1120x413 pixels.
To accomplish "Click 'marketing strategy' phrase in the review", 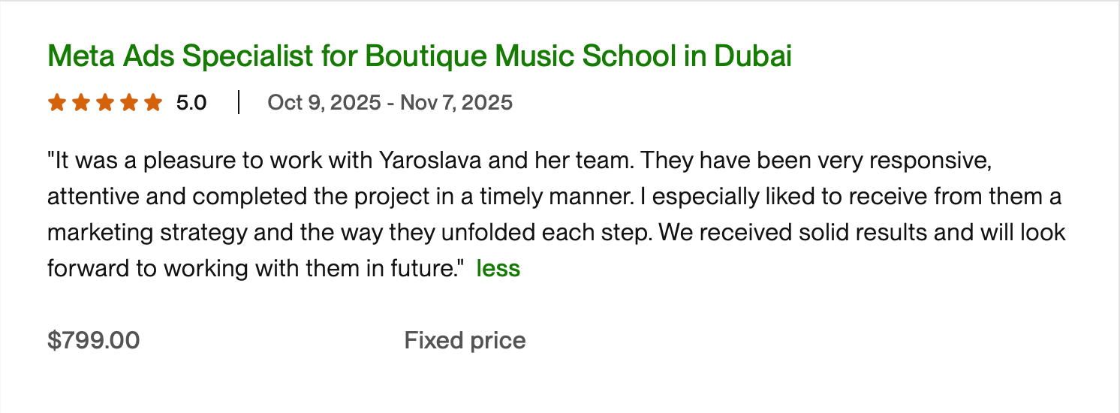I will [146, 232].
